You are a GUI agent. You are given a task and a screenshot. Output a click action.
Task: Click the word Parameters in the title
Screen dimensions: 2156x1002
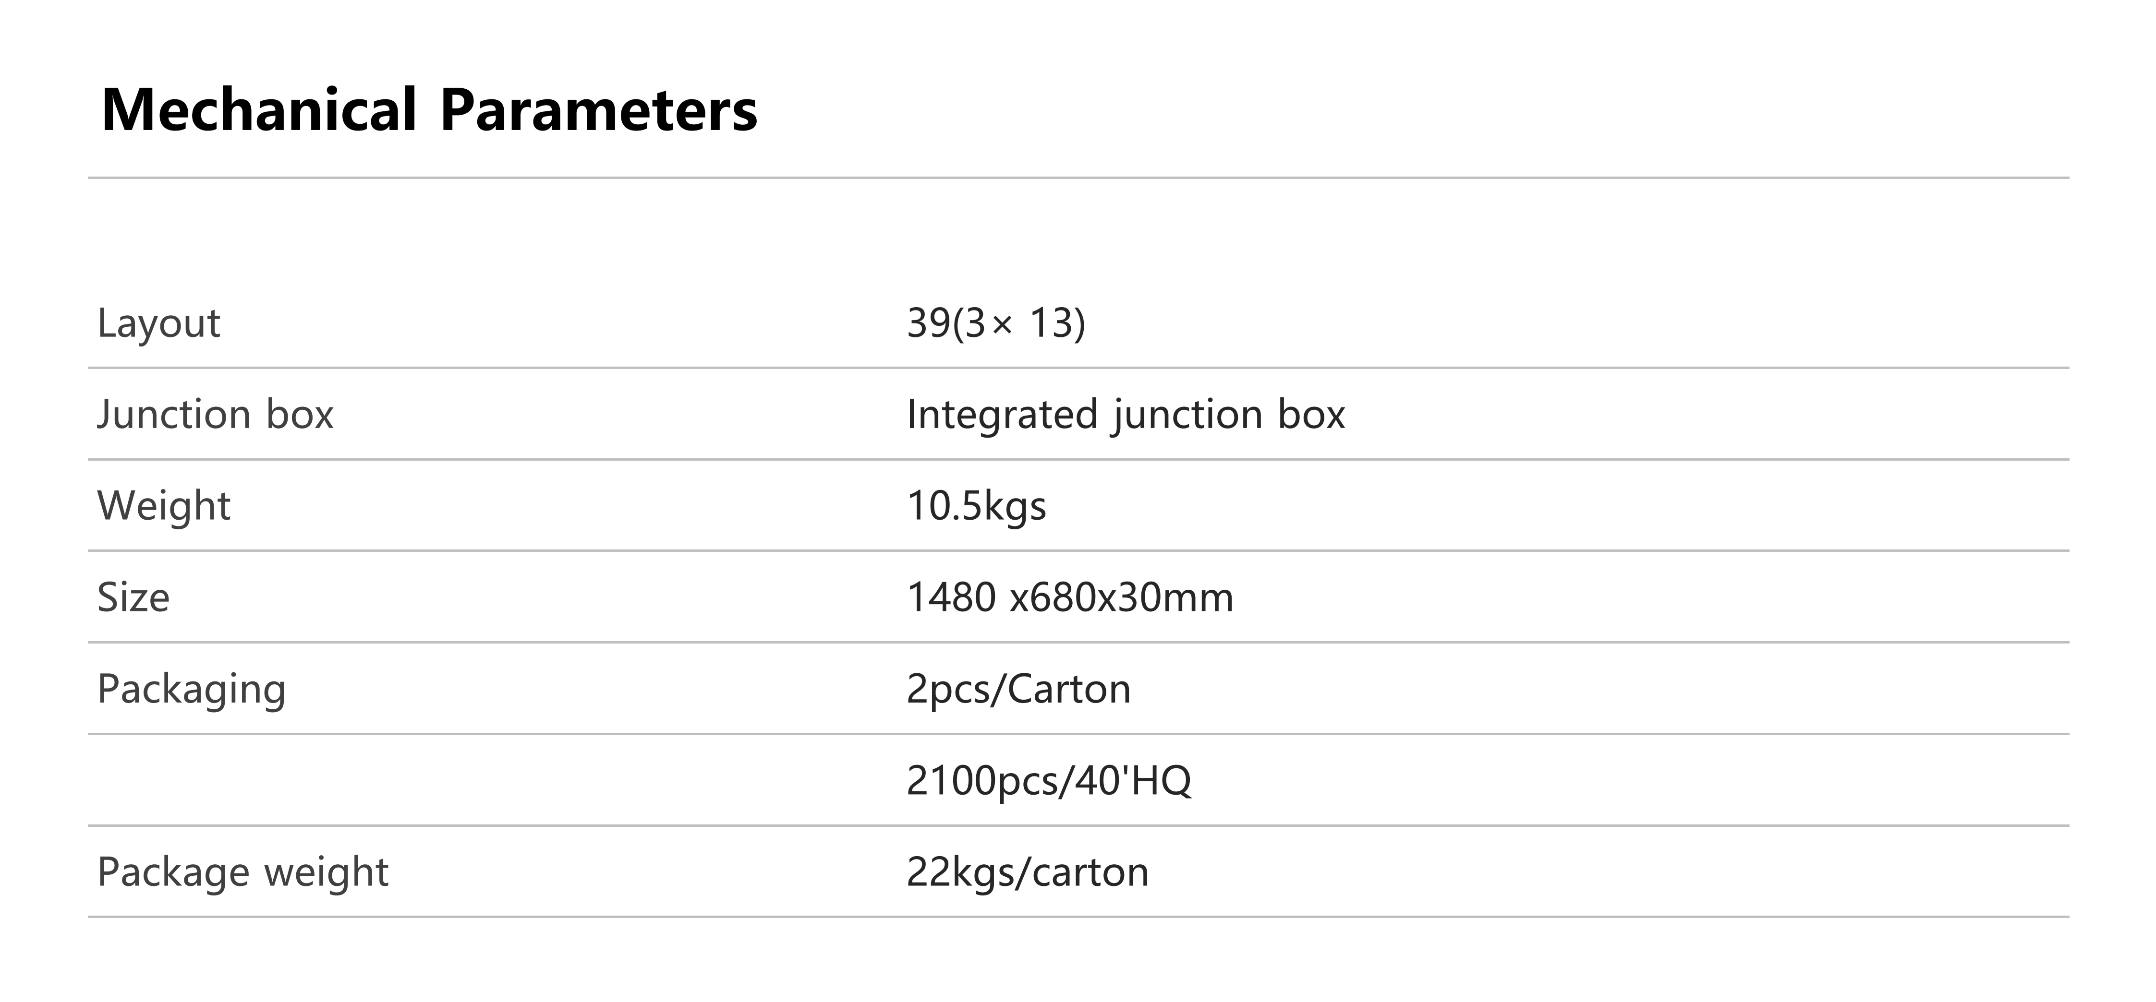click(x=598, y=109)
